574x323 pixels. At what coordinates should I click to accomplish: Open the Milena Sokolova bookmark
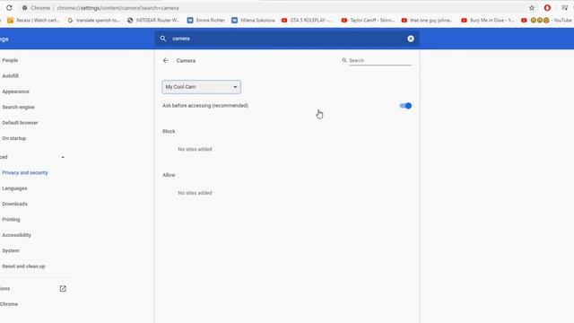pos(253,20)
